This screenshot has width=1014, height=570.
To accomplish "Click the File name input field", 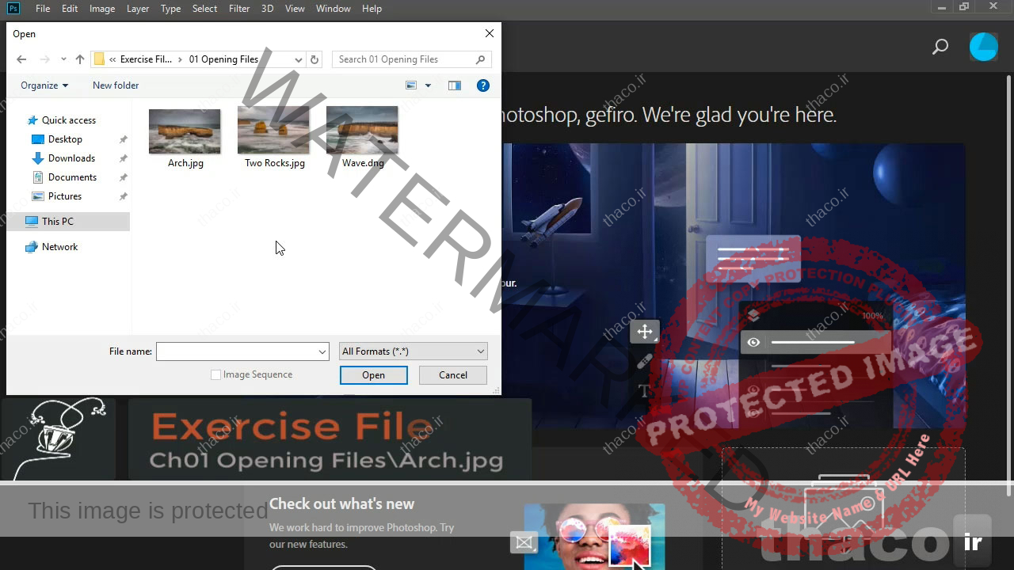I will (236, 351).
